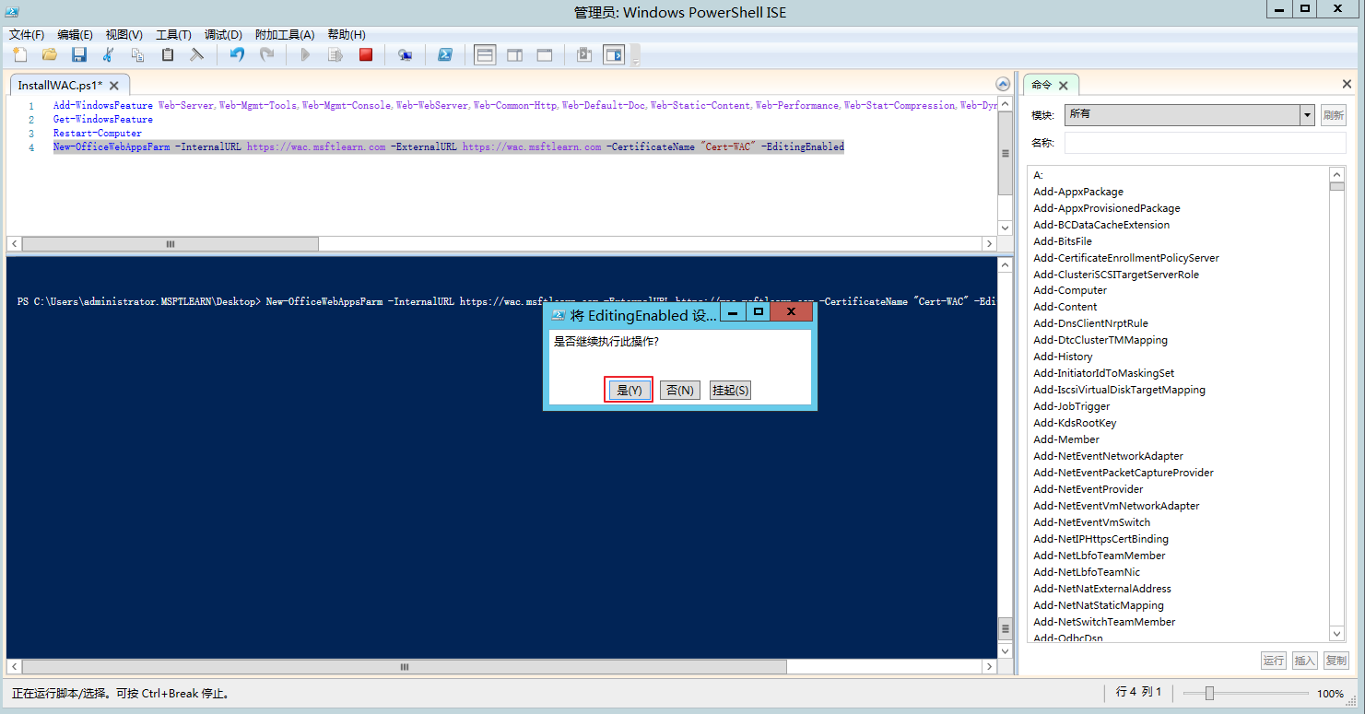Close the commands add-on pane

1347,85
